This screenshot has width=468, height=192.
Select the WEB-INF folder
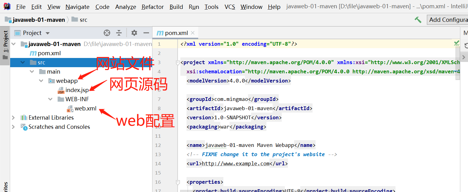click(x=77, y=99)
